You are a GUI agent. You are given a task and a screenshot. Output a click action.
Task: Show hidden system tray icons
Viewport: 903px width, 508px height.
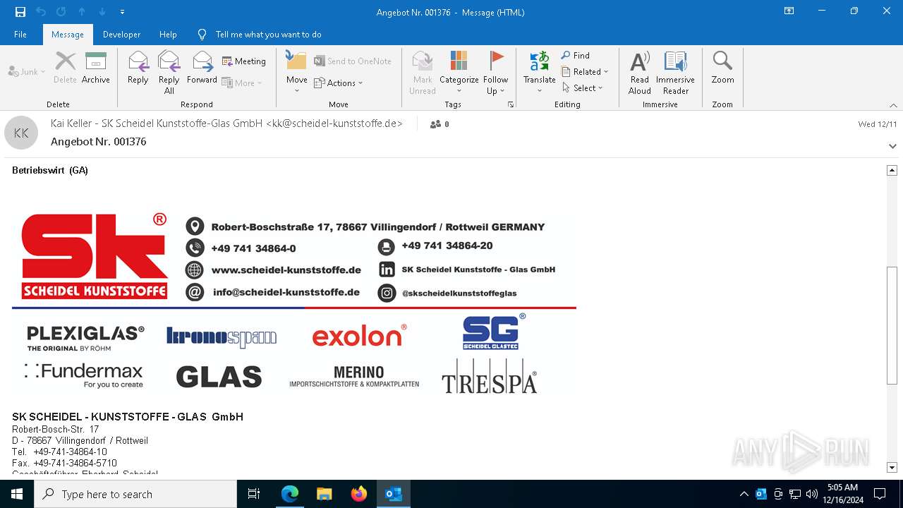coord(744,494)
